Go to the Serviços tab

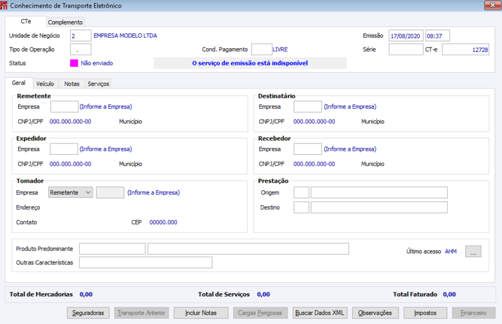(98, 84)
